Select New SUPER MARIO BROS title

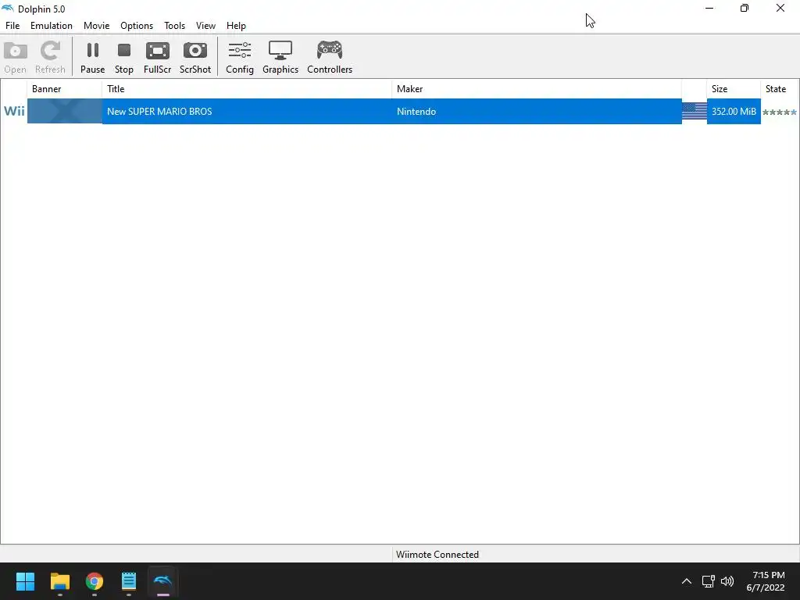pos(159,111)
